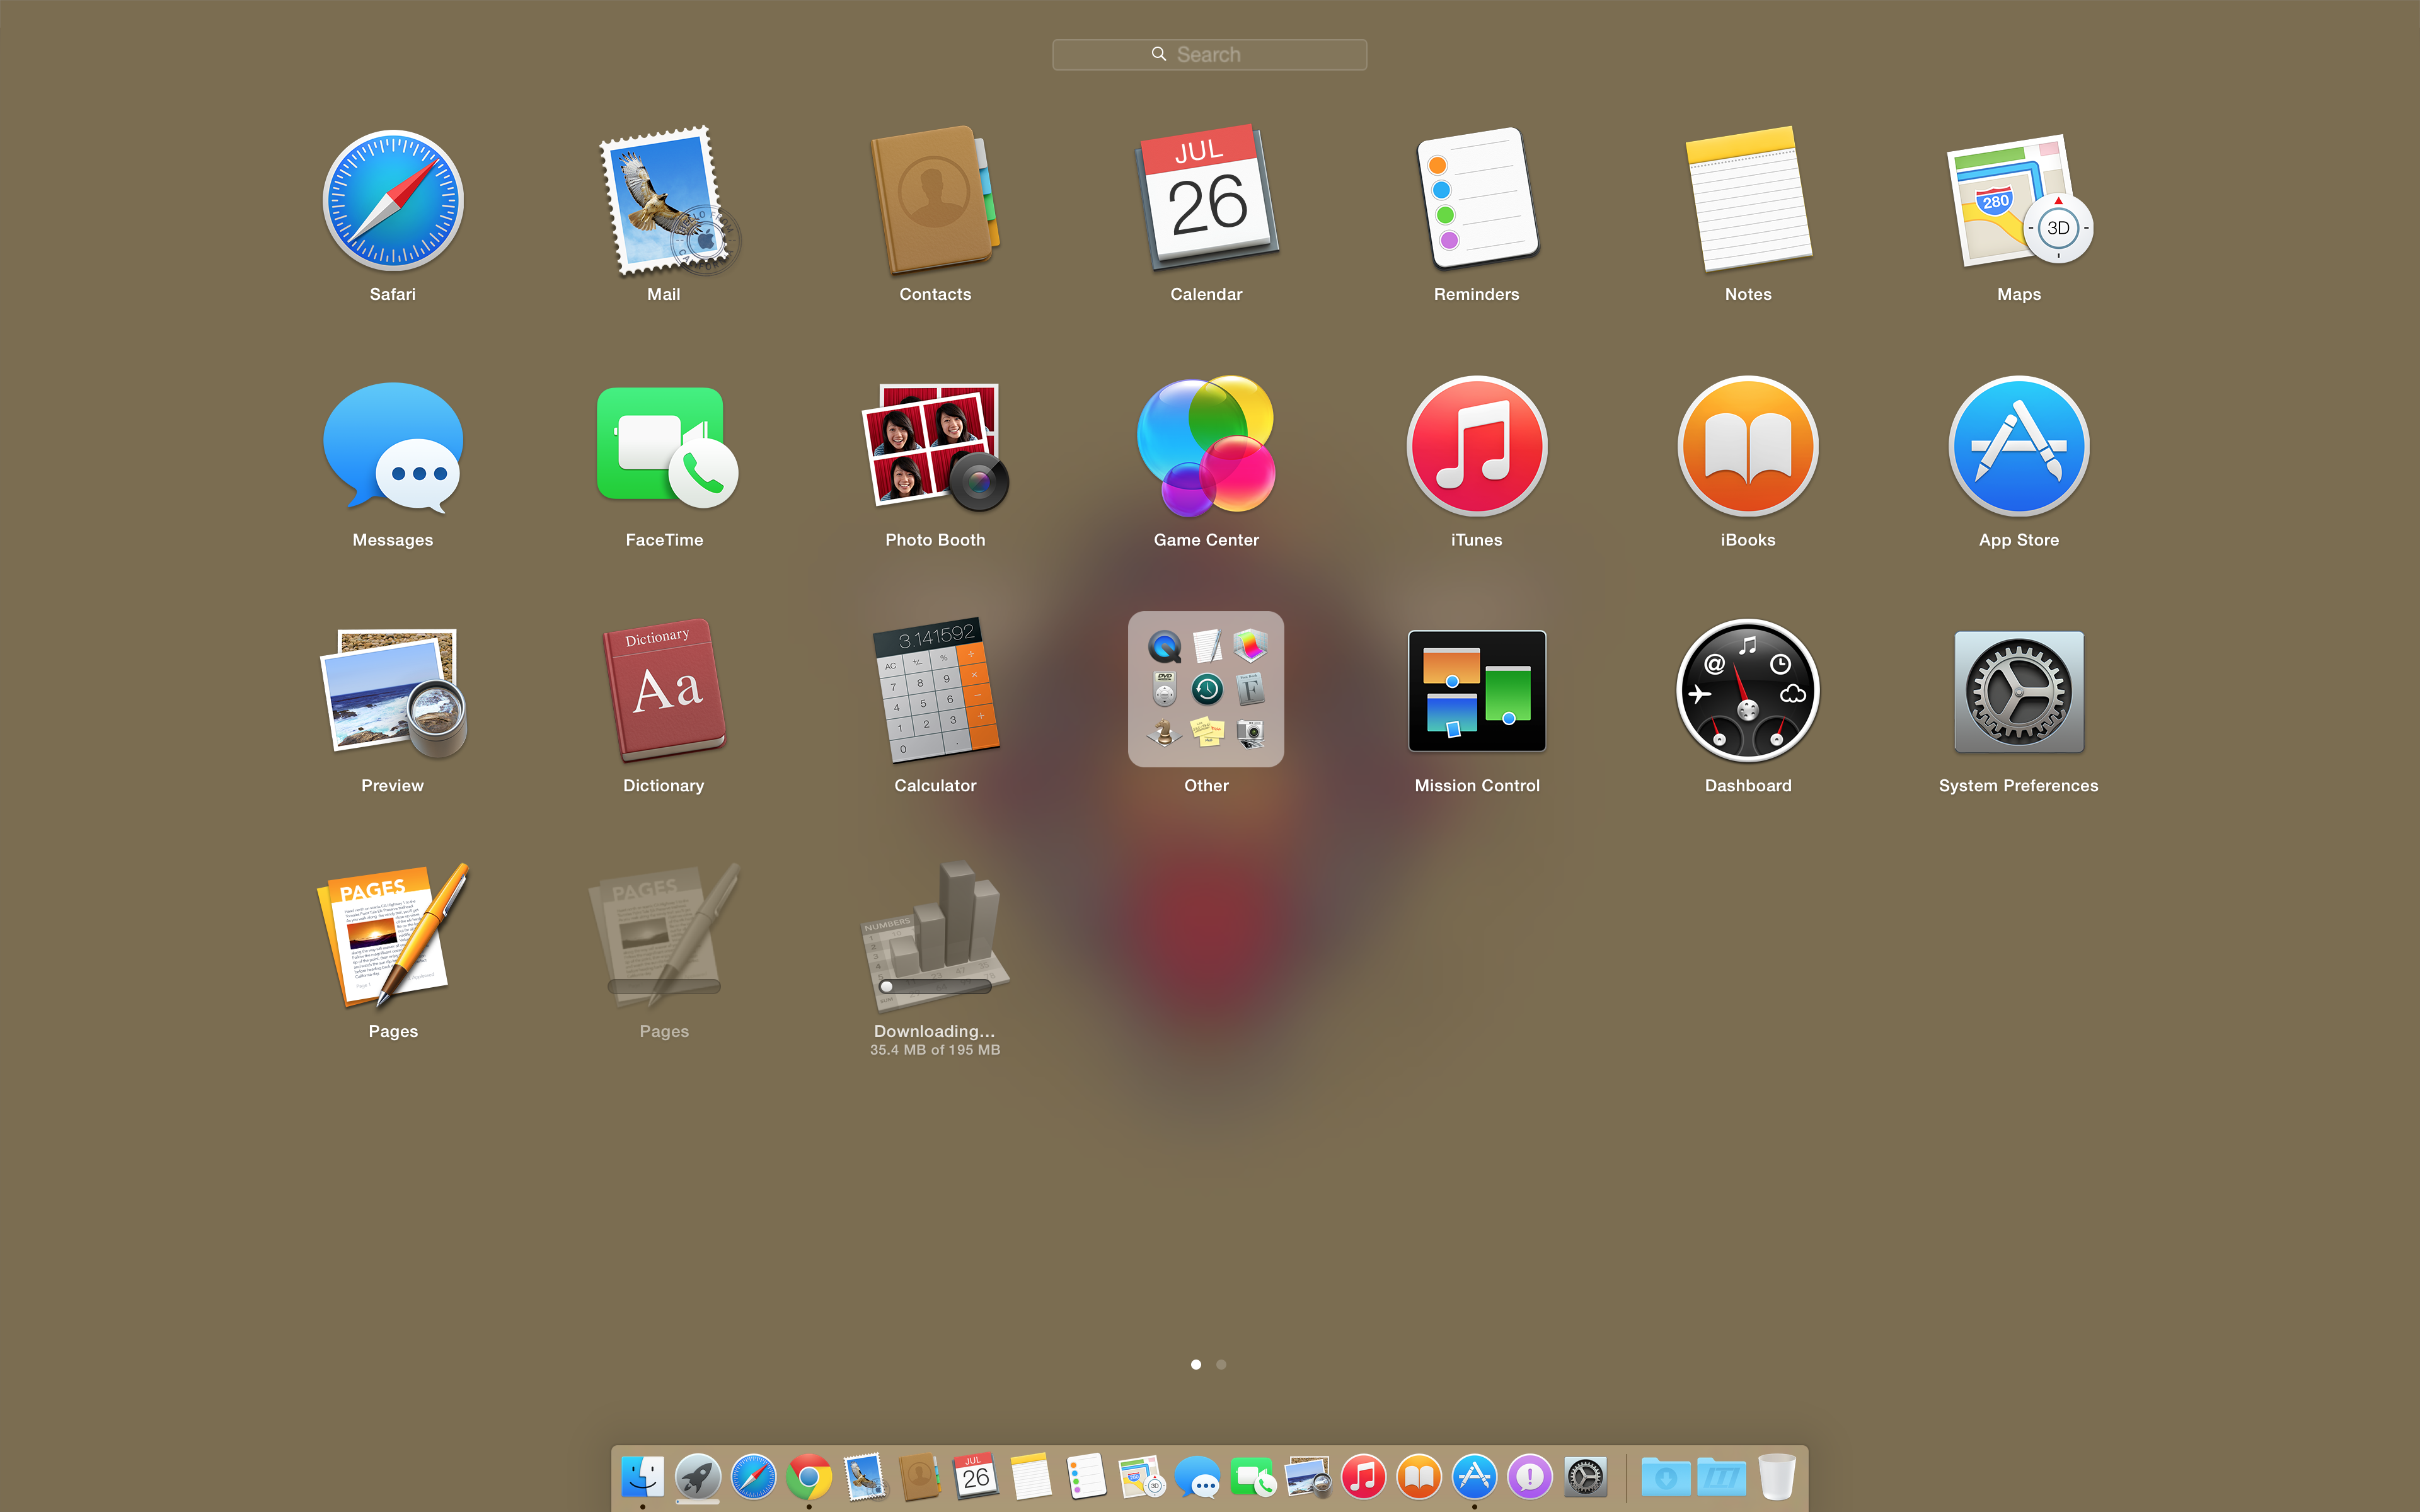Launch the Dictionary app
The height and width of the screenshot is (1512, 2420).
click(664, 690)
